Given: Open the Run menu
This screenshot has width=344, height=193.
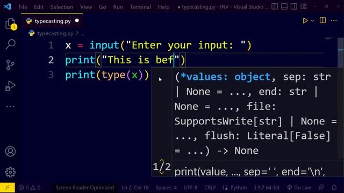Looking at the screenshot, I should (118, 7).
